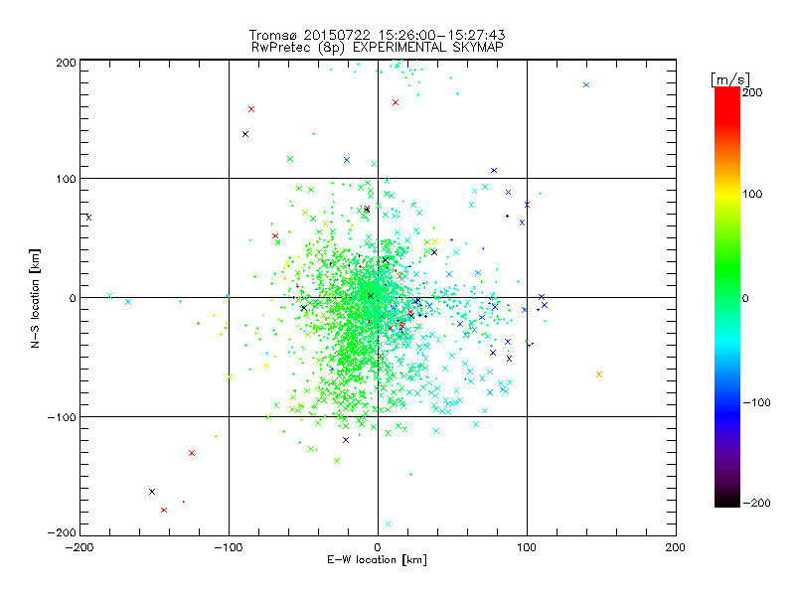
Task: Click the color bar label -200
Action: pos(756,503)
